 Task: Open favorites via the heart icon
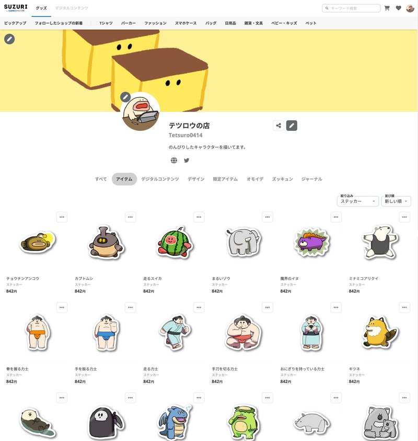point(398,8)
